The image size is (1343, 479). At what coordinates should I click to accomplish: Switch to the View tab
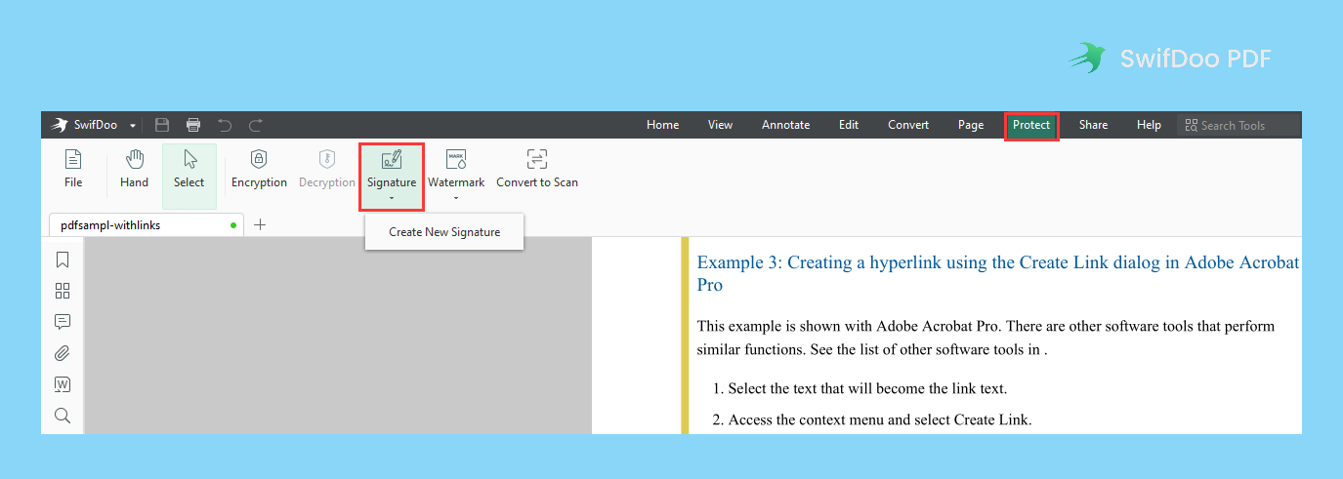coord(720,125)
